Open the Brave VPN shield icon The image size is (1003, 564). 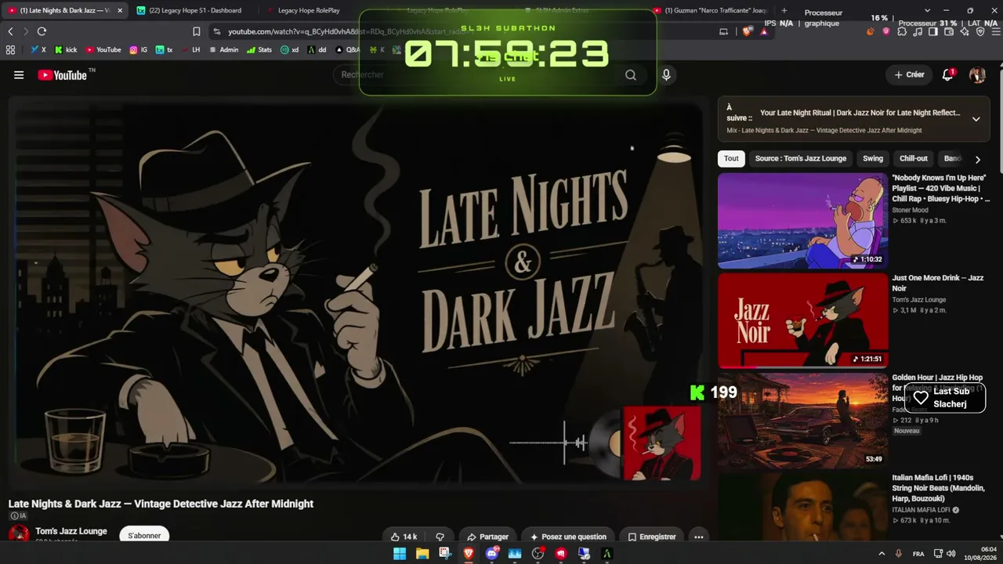[980, 31]
